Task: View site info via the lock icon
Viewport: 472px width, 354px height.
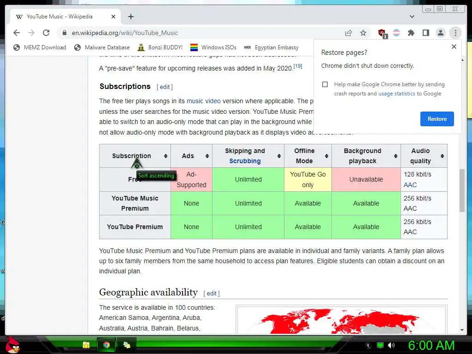Action: [x=64, y=33]
